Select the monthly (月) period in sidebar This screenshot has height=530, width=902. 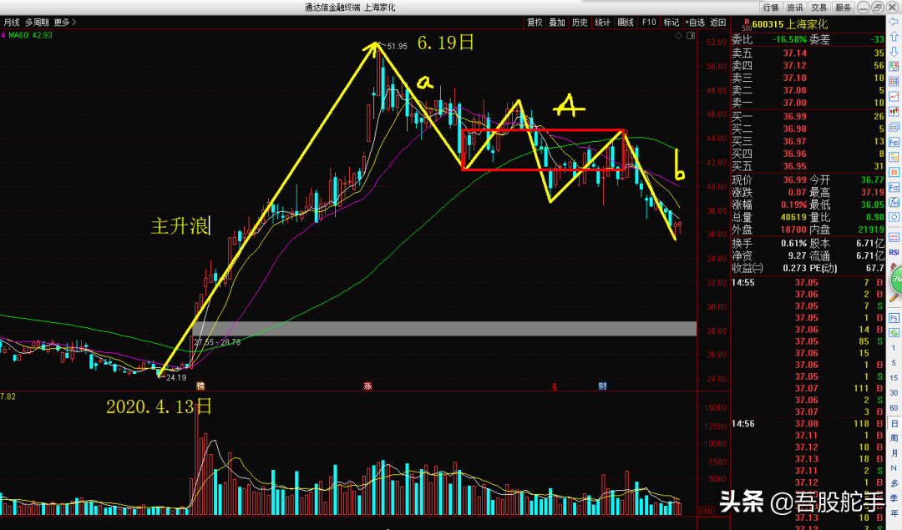click(x=894, y=453)
